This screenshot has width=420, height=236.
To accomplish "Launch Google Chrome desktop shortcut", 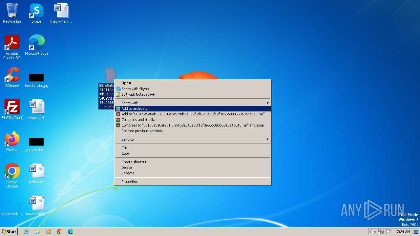I will (x=12, y=176).
